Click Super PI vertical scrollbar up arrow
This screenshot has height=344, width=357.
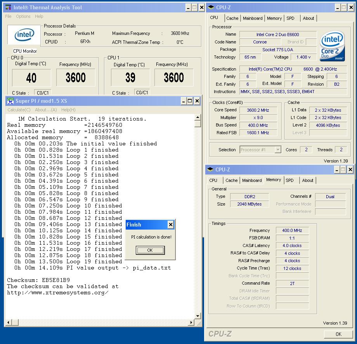198,118
